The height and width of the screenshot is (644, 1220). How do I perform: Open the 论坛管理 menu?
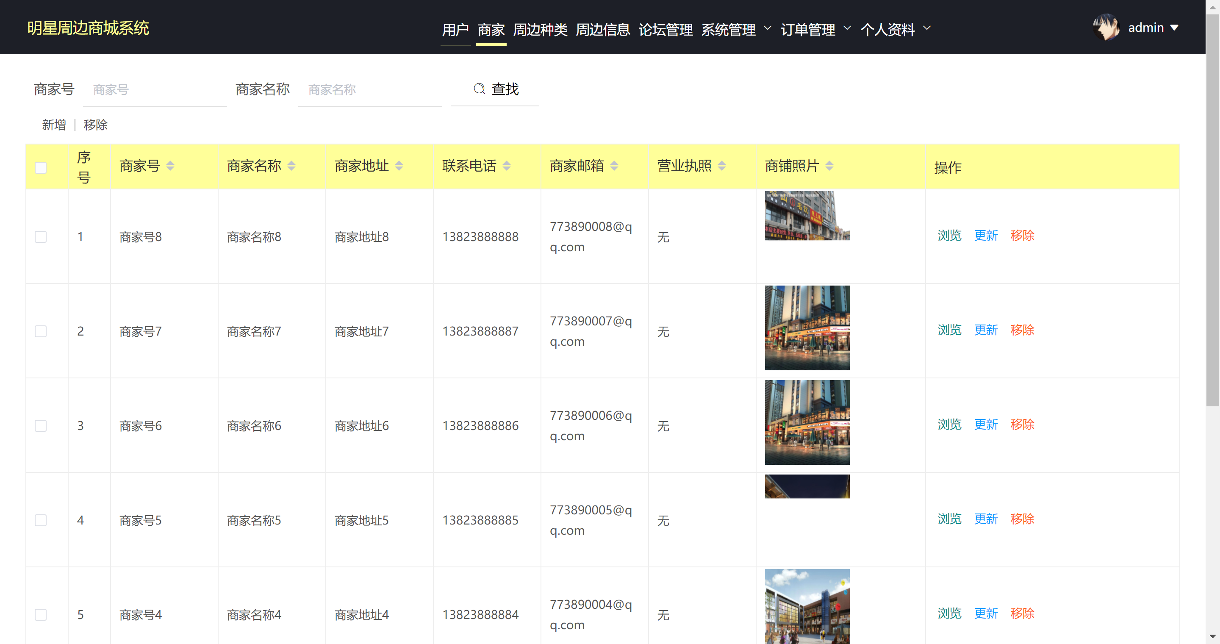[x=666, y=29]
